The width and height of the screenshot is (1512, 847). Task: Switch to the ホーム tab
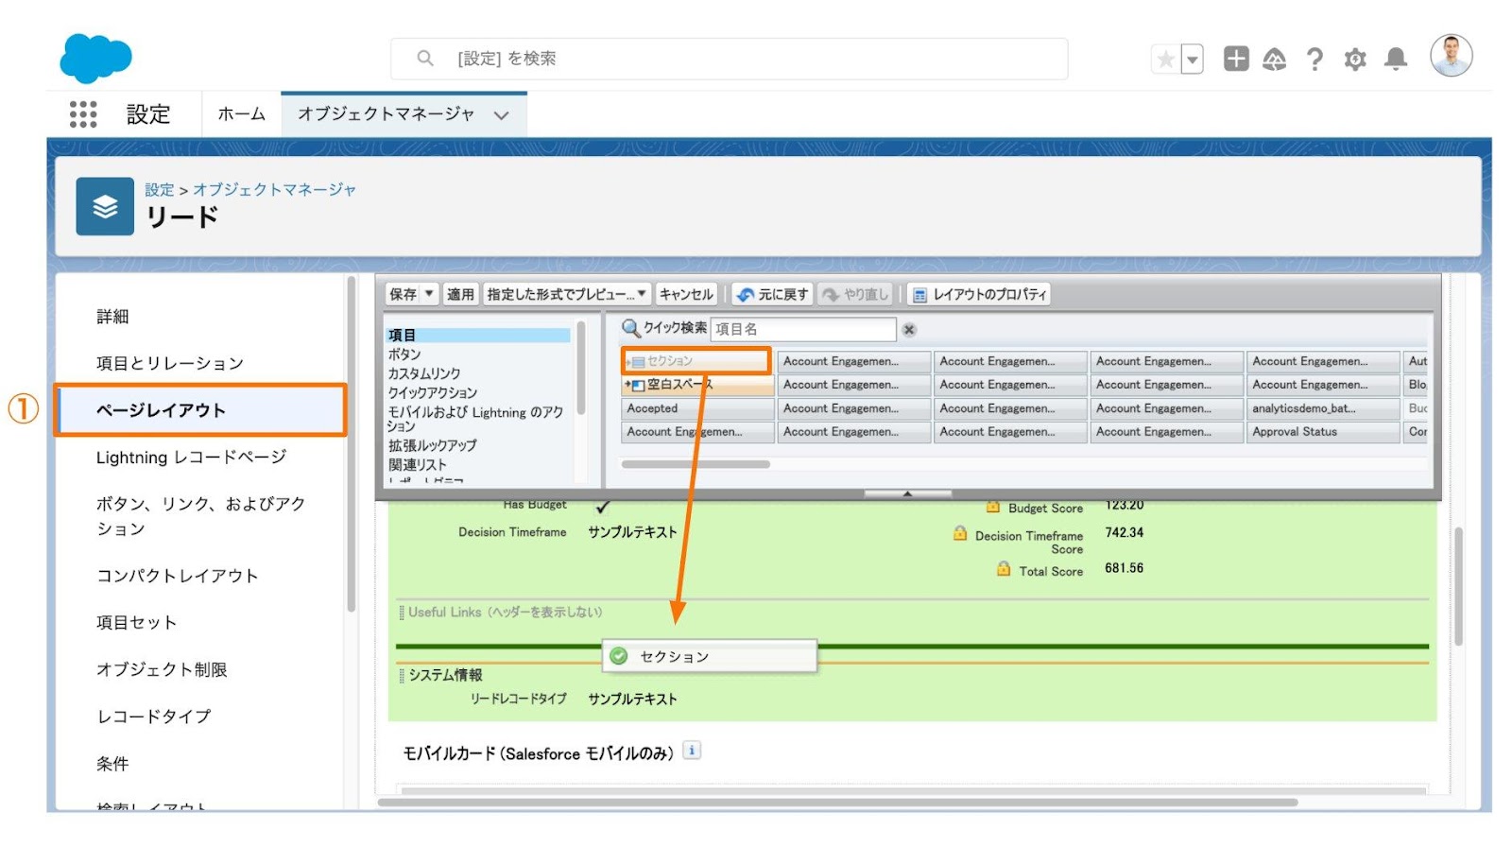[x=242, y=114]
